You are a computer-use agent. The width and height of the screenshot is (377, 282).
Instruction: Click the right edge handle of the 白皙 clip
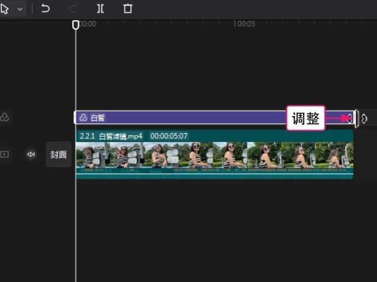pyautogui.click(x=356, y=118)
